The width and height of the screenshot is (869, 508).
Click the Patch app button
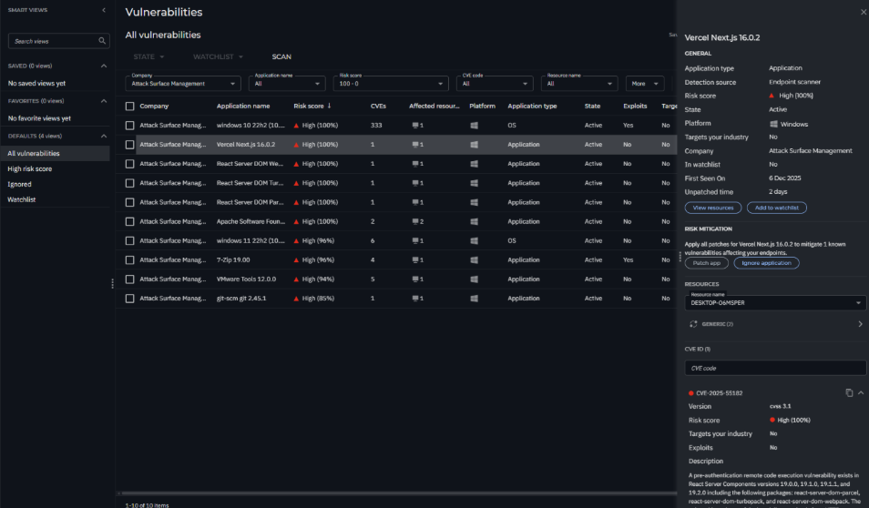point(707,262)
